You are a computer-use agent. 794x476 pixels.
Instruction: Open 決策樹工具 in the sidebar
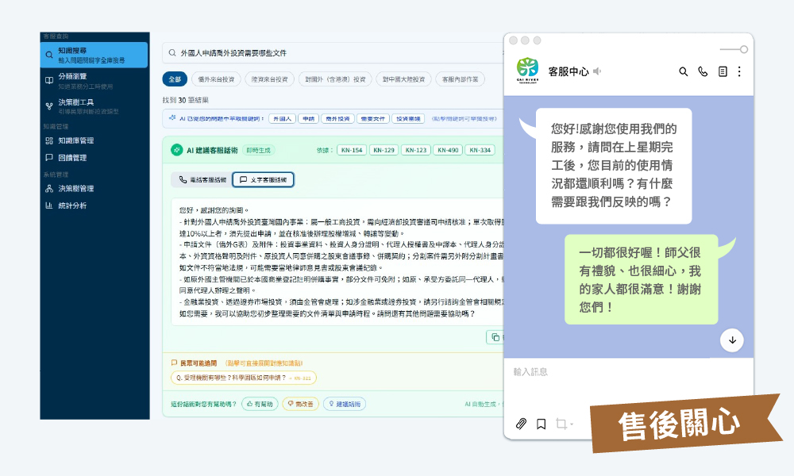pyautogui.click(x=94, y=106)
